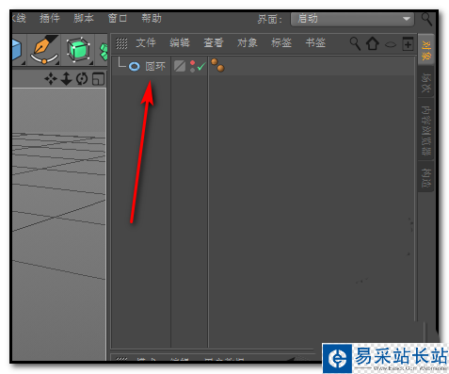Click the top-right search magnifier icon
This screenshot has width=449, height=374.
tap(426, 19)
